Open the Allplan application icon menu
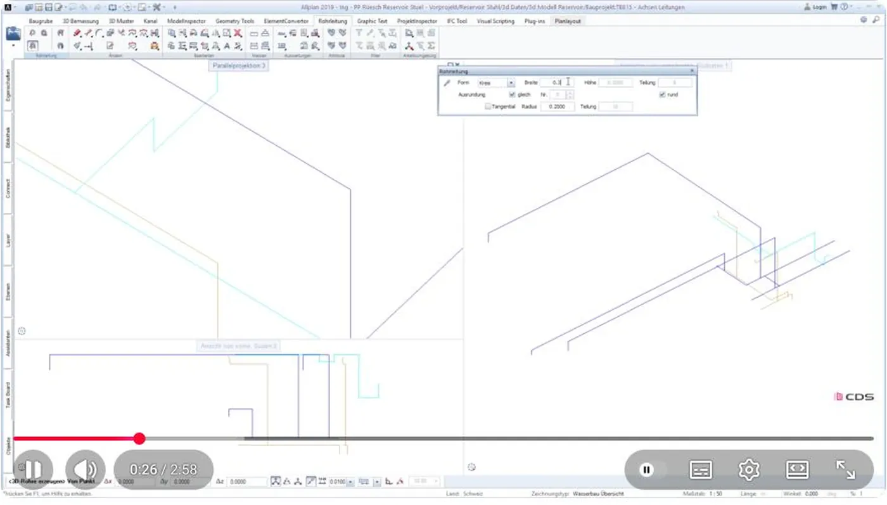887x505 pixels. 7,7
